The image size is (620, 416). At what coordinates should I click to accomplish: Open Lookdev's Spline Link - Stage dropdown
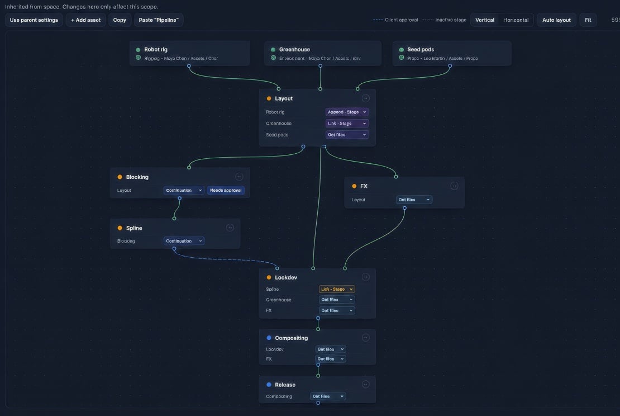click(337, 289)
